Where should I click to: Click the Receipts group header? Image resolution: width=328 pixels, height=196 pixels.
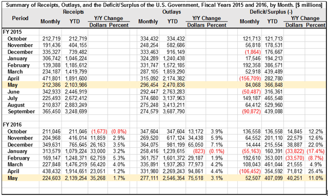tap(73, 12)
